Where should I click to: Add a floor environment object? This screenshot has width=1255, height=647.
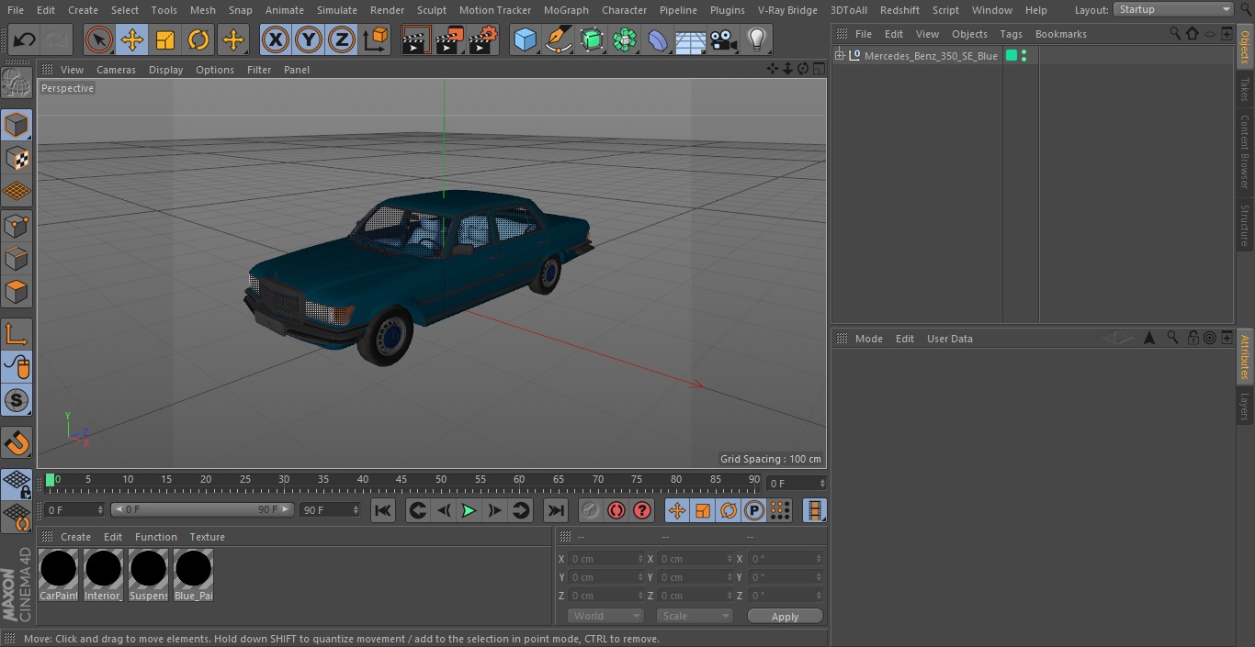[691, 40]
